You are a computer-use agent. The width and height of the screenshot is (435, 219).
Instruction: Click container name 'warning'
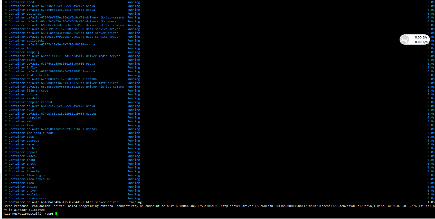coord(33,144)
